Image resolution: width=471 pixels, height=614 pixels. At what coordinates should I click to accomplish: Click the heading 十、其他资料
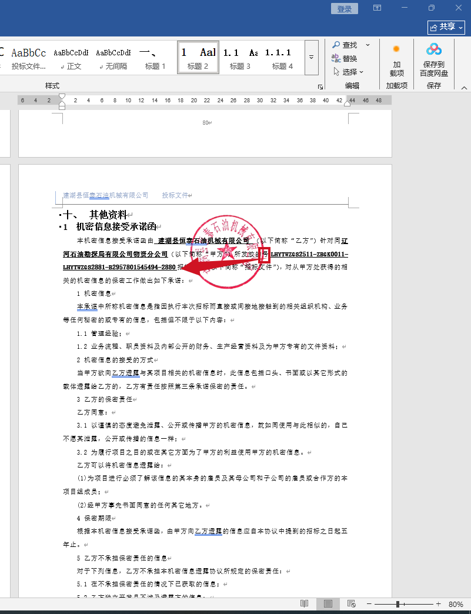(x=95, y=215)
